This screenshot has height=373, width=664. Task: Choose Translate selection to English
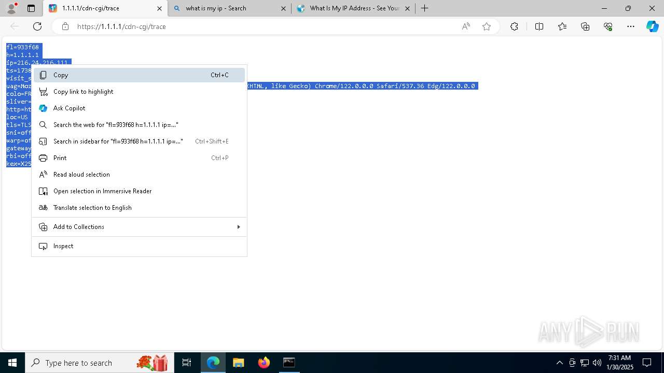coord(139,208)
